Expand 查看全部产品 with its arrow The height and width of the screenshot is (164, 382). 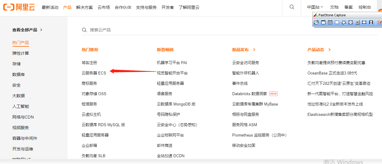pyautogui.click(x=41, y=30)
